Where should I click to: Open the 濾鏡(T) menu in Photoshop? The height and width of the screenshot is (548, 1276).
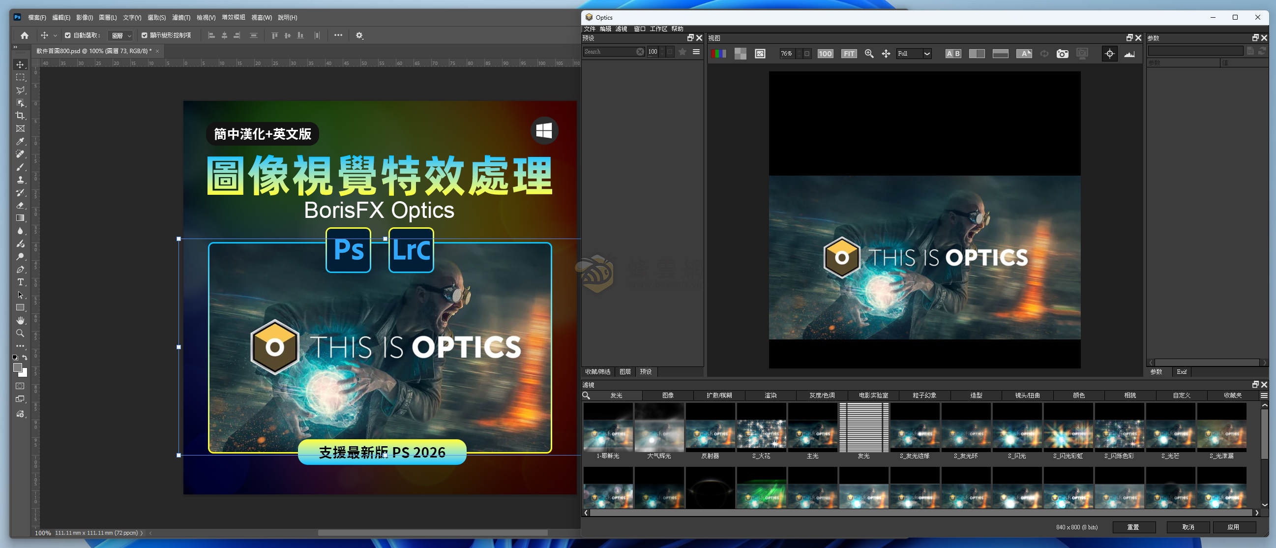point(181,17)
